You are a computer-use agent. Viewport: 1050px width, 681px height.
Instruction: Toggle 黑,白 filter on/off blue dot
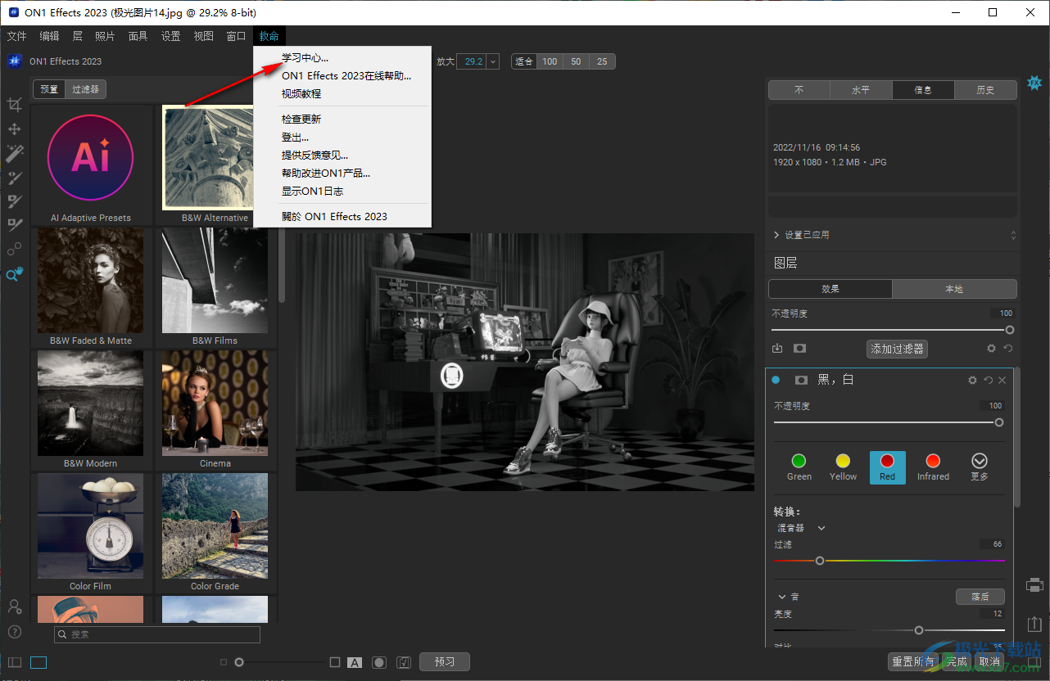(776, 380)
